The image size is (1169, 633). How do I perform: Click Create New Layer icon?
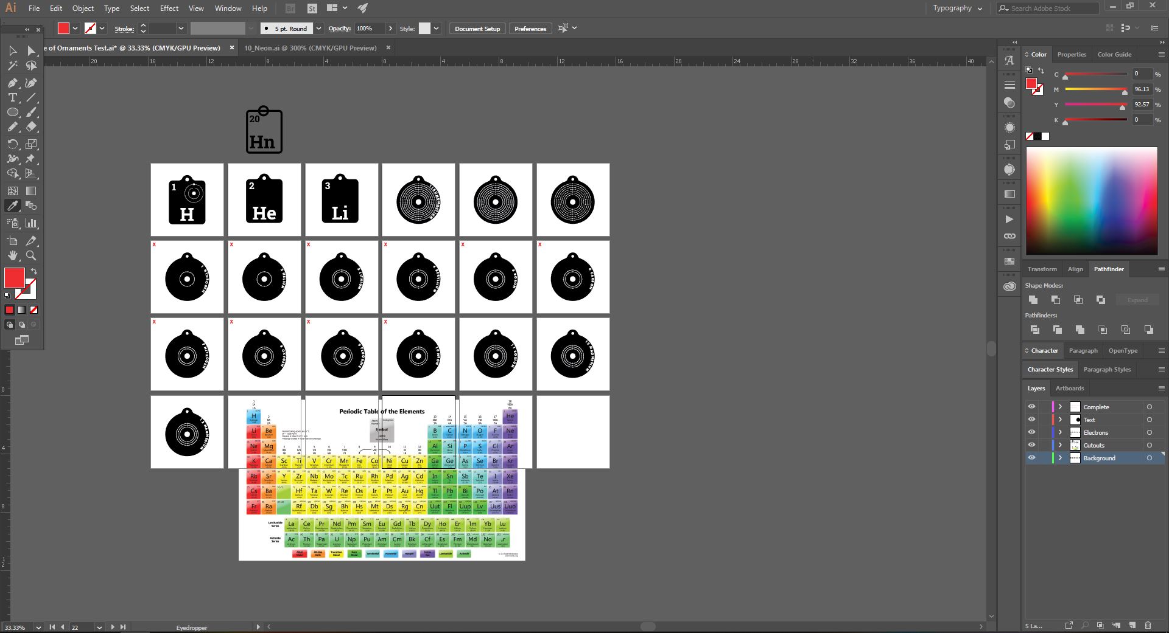[x=1132, y=625]
